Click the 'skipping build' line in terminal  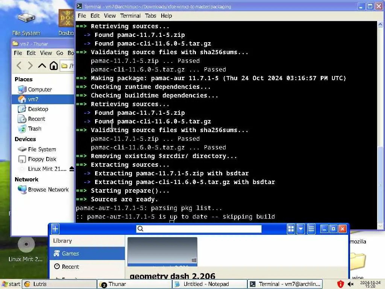(x=176, y=216)
